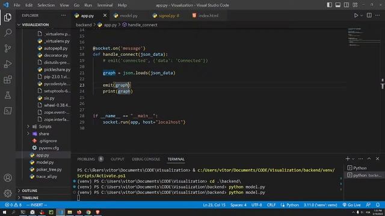The image size is (385, 216).
Task: Open terminal panel ellipsis actions
Action: pyautogui.click(x=360, y=159)
